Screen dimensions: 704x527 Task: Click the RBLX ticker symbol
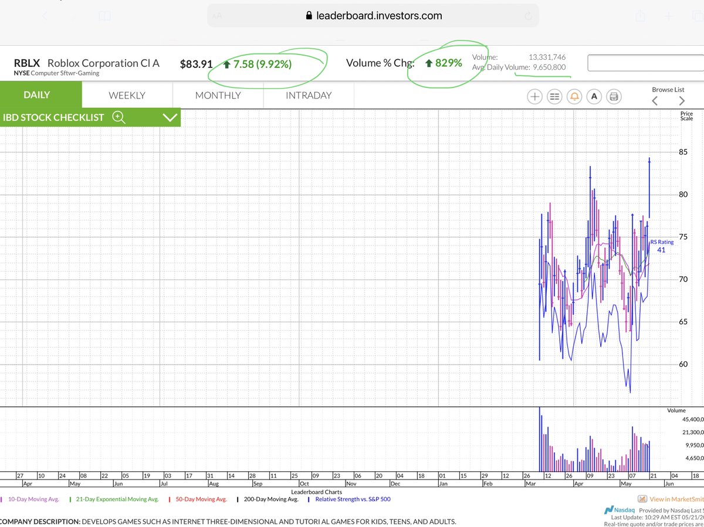tap(27, 63)
